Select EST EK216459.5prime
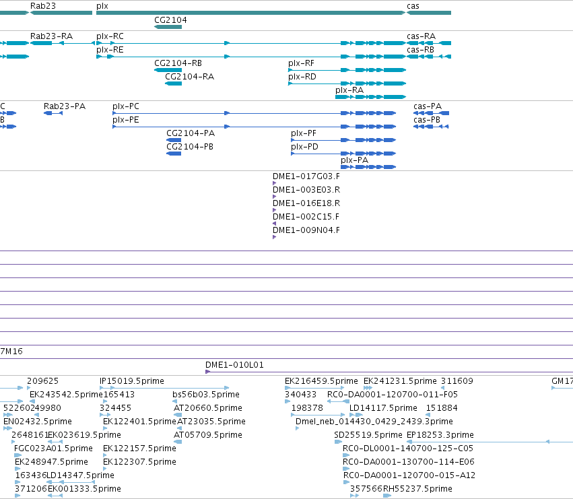Viewport: 573px width, 499px height. pyautogui.click(x=314, y=388)
